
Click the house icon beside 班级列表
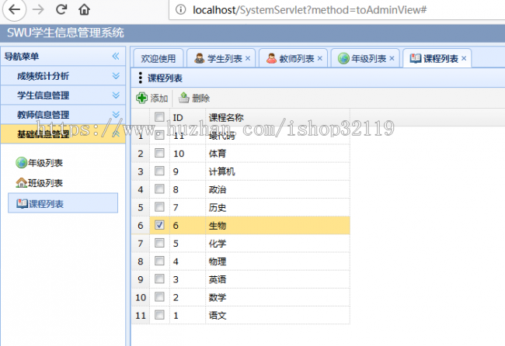21,182
